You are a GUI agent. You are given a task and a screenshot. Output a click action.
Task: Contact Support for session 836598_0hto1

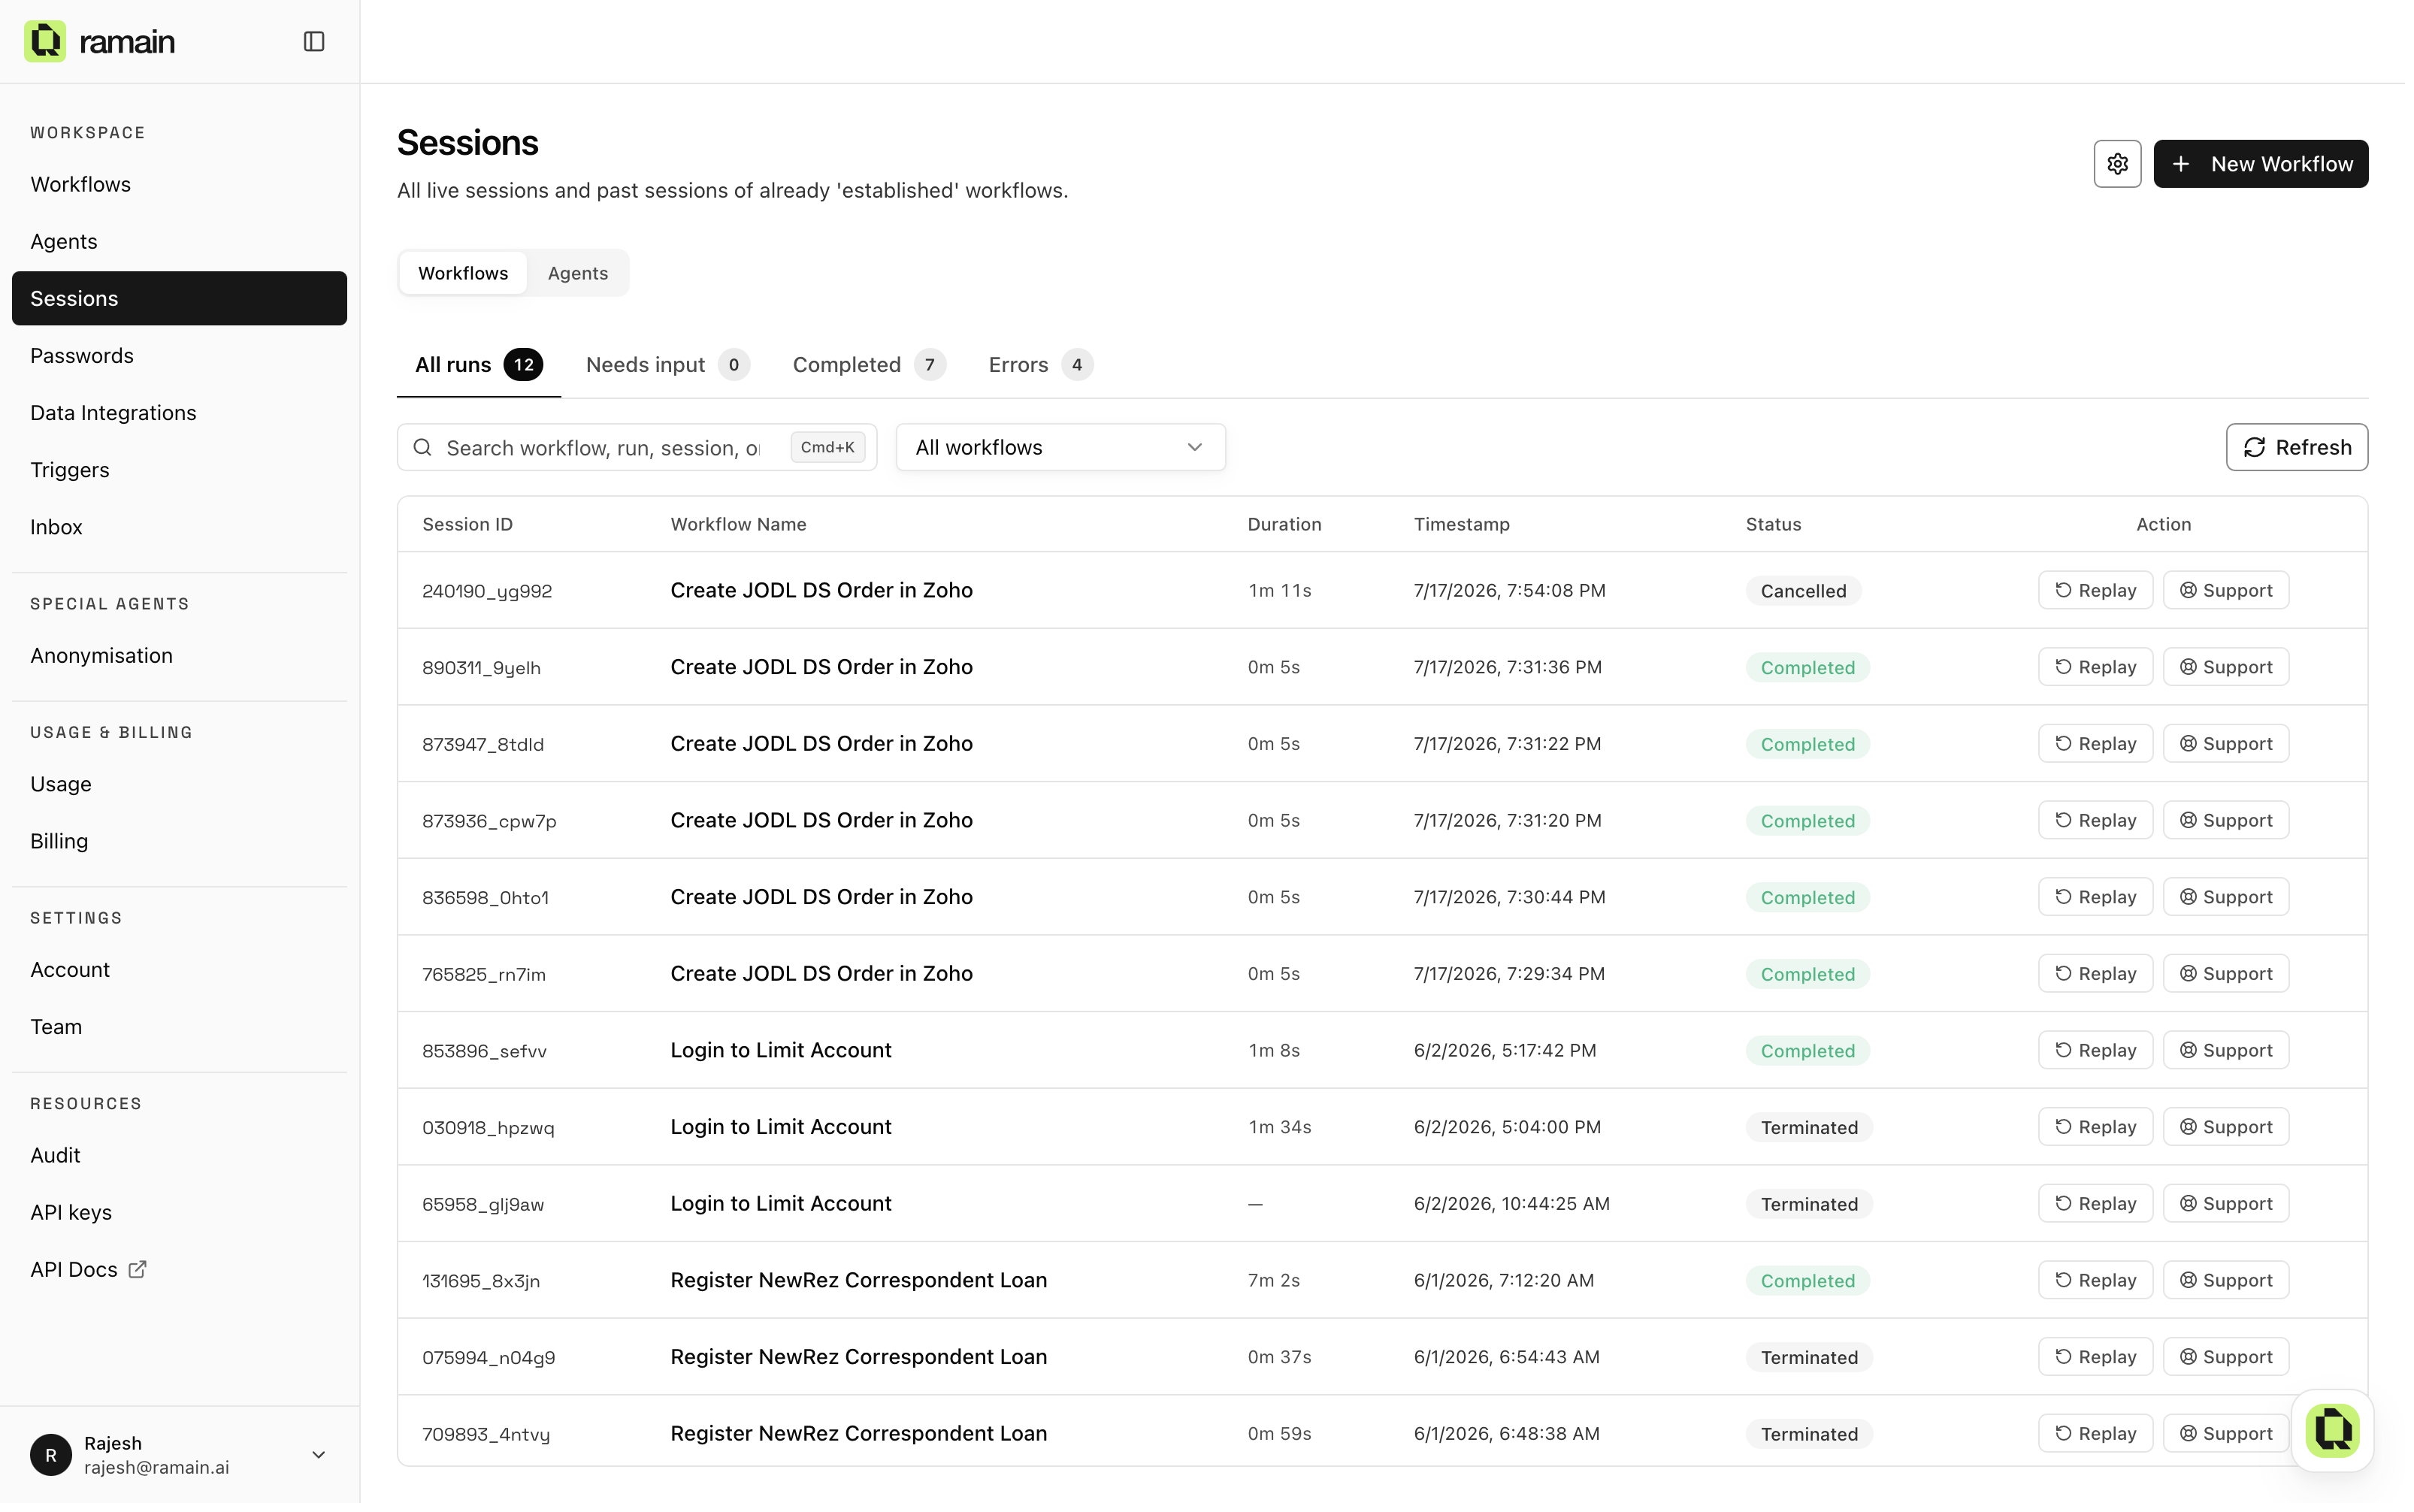[2225, 897]
